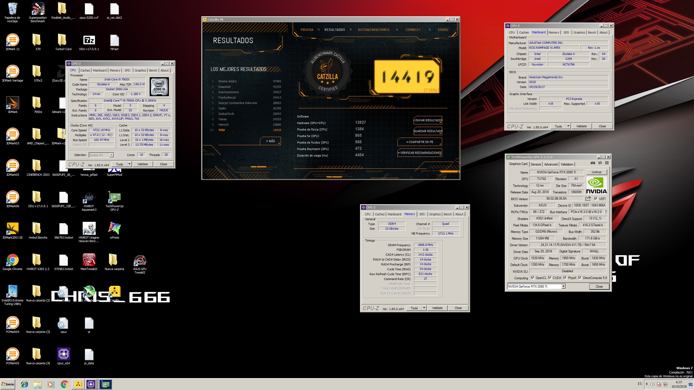
Task: Click VERIFICAR RECOMENDACIONES button
Action: [420, 153]
